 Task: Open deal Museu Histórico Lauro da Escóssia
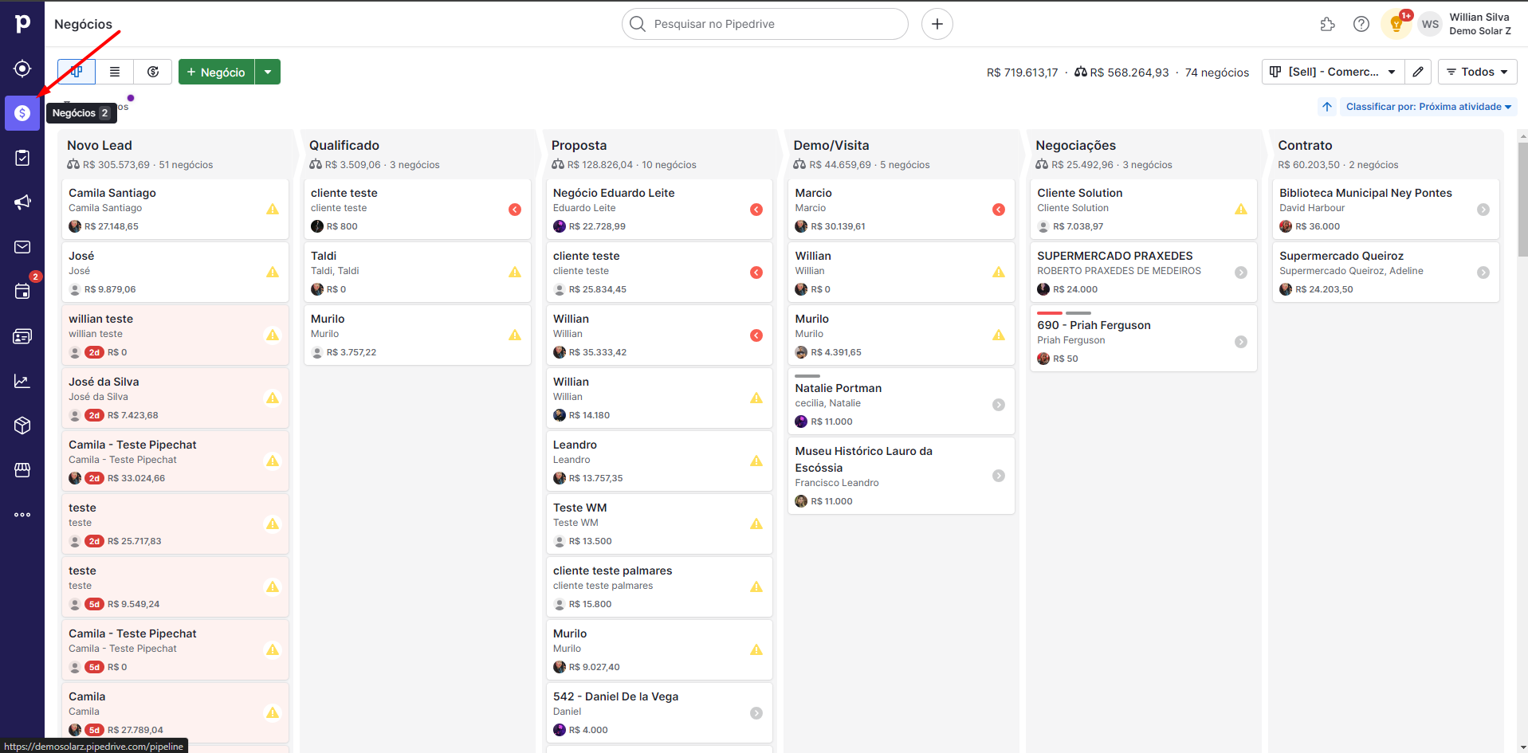[901, 476]
